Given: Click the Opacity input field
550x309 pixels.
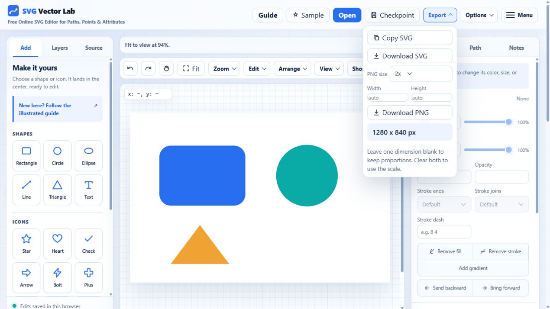Looking at the screenshot, I should pyautogui.click(x=501, y=177).
